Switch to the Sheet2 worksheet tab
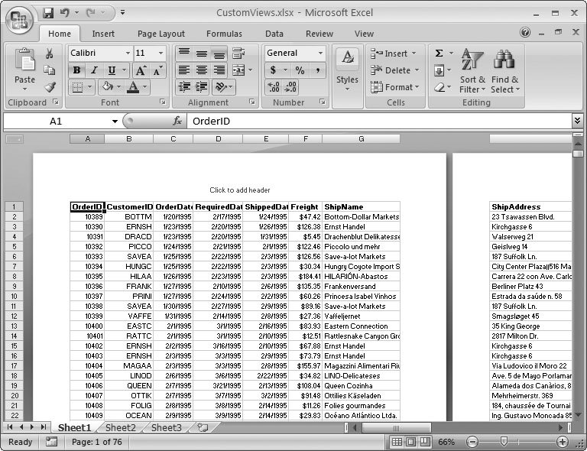 [x=120, y=428]
